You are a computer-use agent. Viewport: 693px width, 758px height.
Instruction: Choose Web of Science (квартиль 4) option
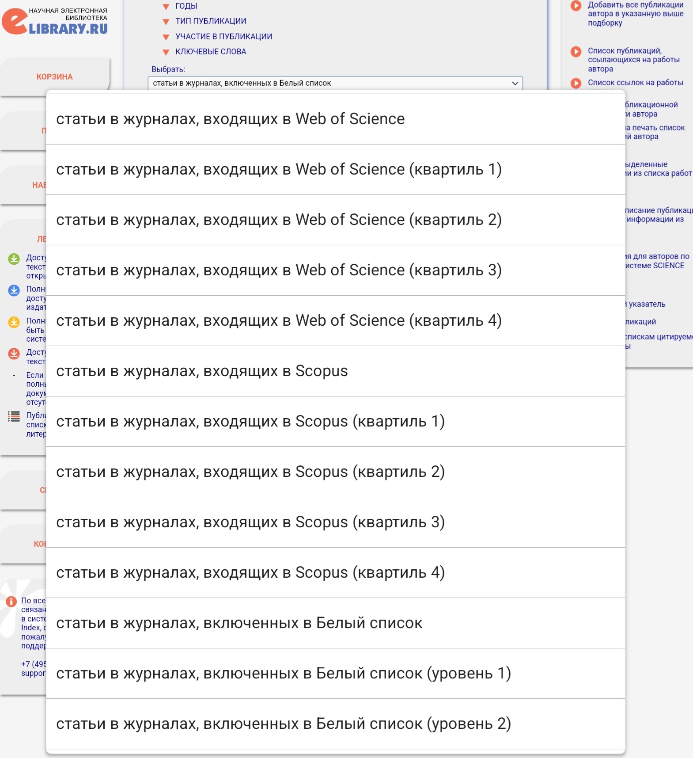pyautogui.click(x=336, y=320)
